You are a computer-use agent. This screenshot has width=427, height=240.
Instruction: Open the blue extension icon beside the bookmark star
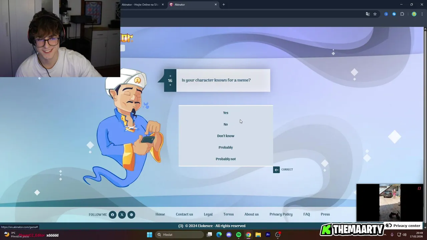click(386, 14)
